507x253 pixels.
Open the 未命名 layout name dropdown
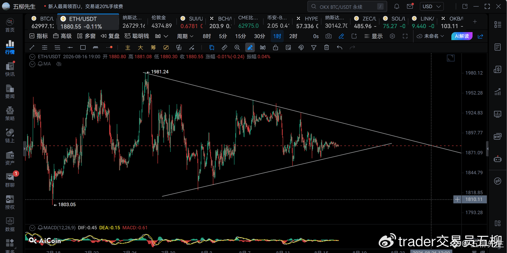[431, 36]
